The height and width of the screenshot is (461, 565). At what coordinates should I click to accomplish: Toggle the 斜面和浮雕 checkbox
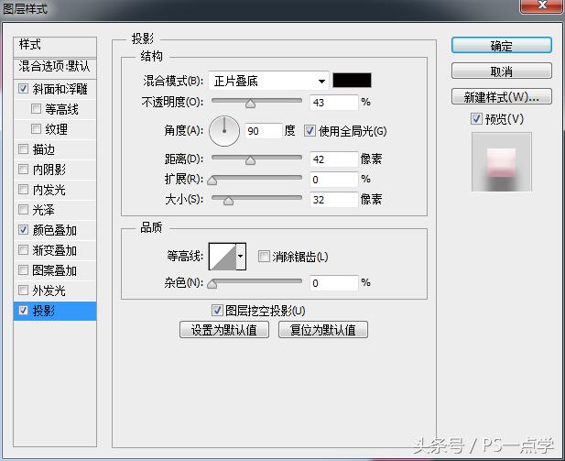pos(24,89)
